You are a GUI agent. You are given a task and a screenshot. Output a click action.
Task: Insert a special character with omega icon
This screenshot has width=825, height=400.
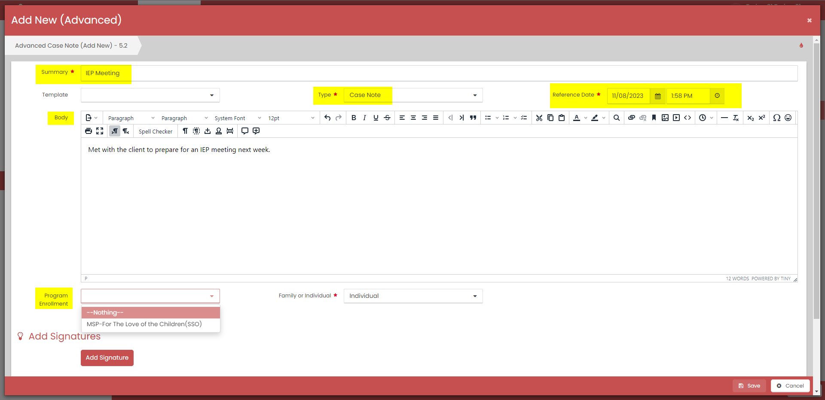776,118
